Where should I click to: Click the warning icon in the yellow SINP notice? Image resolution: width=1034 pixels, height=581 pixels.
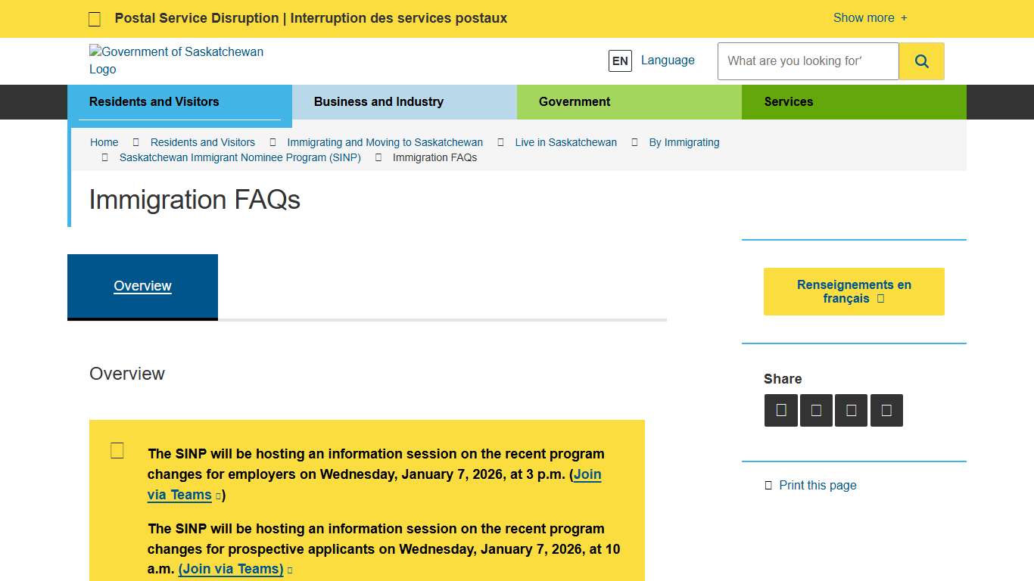point(117,449)
